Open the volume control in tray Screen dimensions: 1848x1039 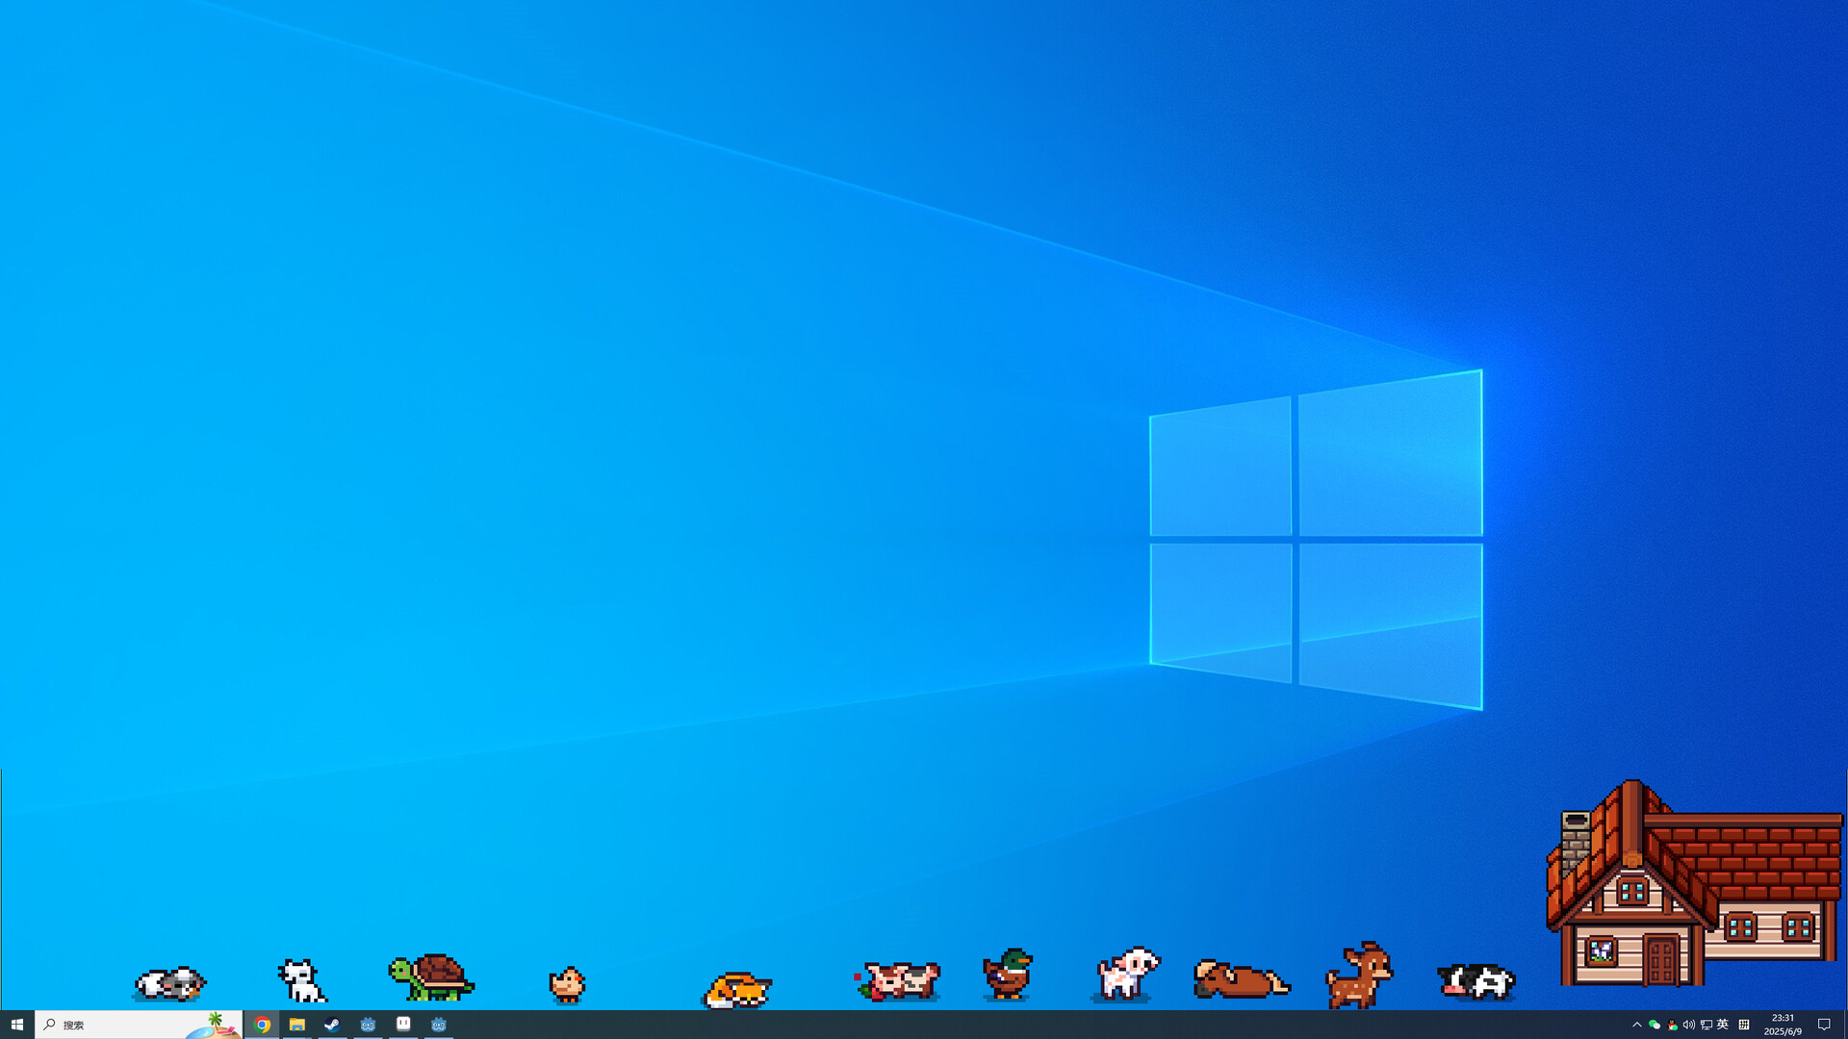[1688, 1025]
